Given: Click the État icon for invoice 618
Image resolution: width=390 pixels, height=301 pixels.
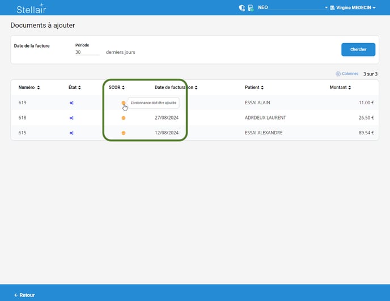Looking at the screenshot, I should click(x=71, y=118).
